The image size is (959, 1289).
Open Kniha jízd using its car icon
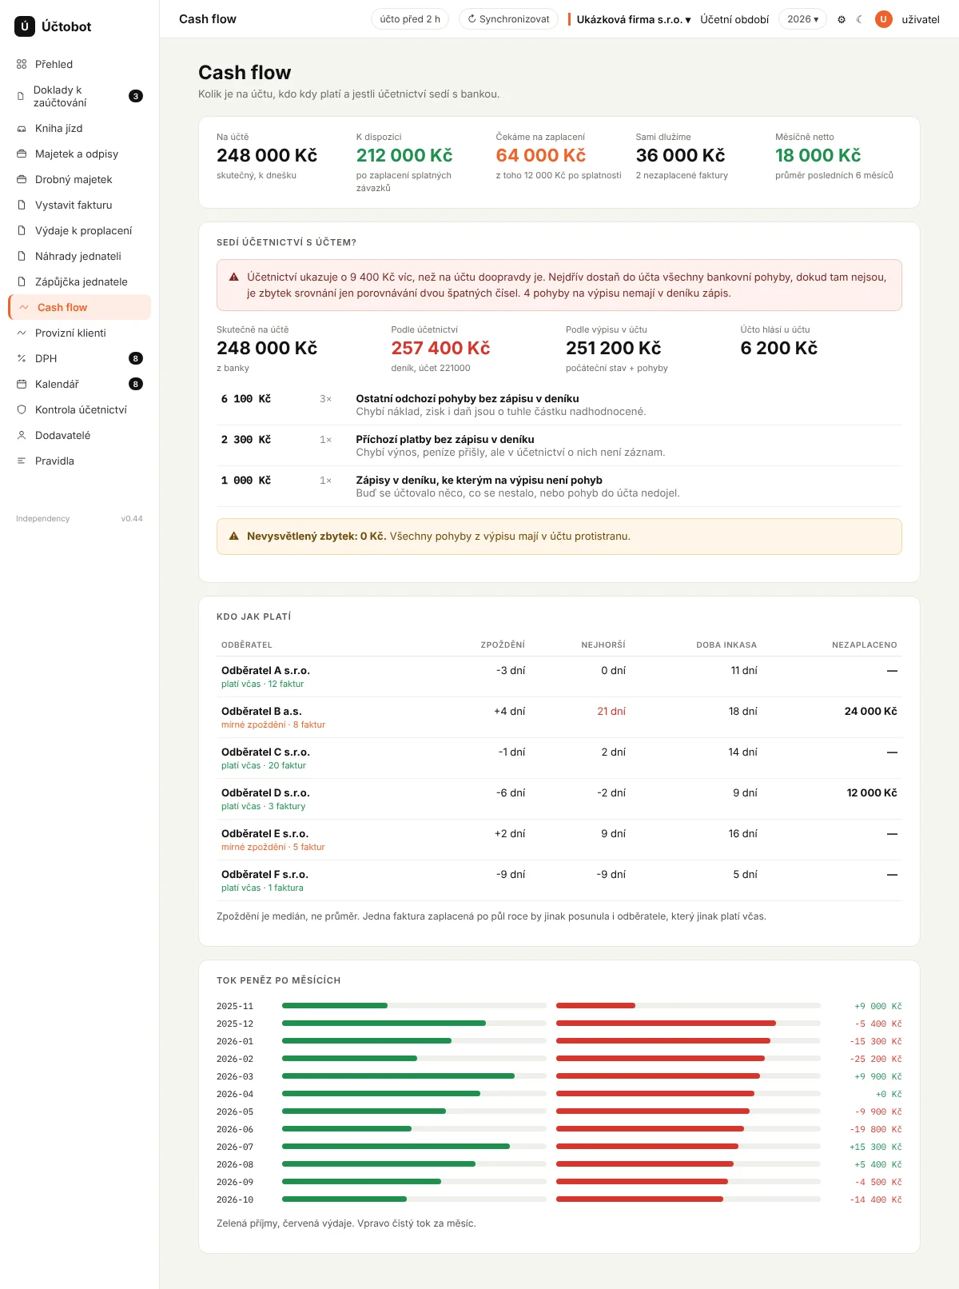[x=22, y=128]
